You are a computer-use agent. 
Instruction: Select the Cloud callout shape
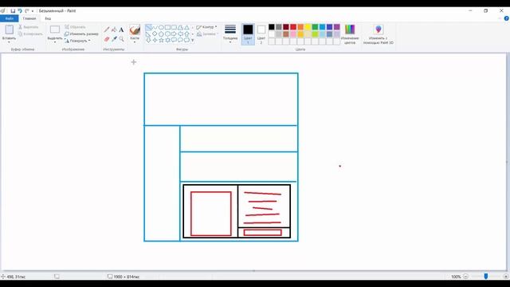(x=186, y=40)
